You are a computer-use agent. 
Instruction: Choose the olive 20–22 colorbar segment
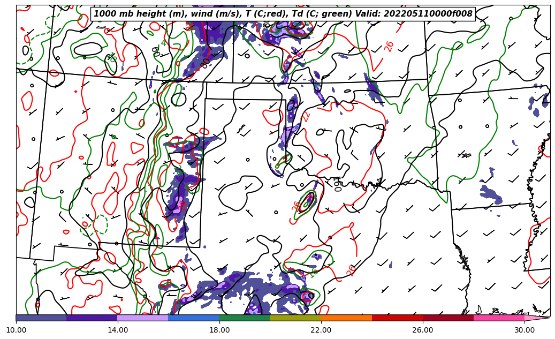pyautogui.click(x=295, y=318)
